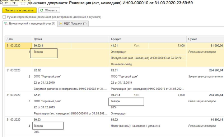Click the back navigation arrow

click(x=6, y=3)
